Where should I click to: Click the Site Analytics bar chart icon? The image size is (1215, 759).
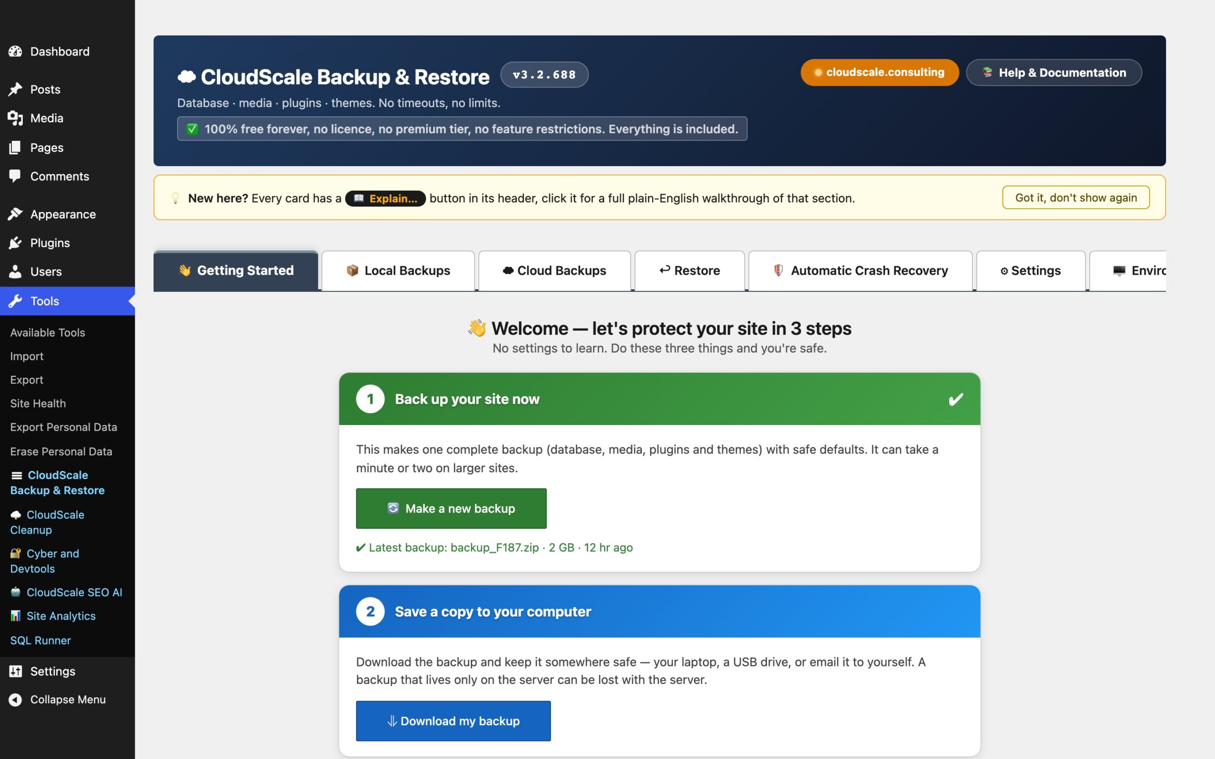[16, 616]
